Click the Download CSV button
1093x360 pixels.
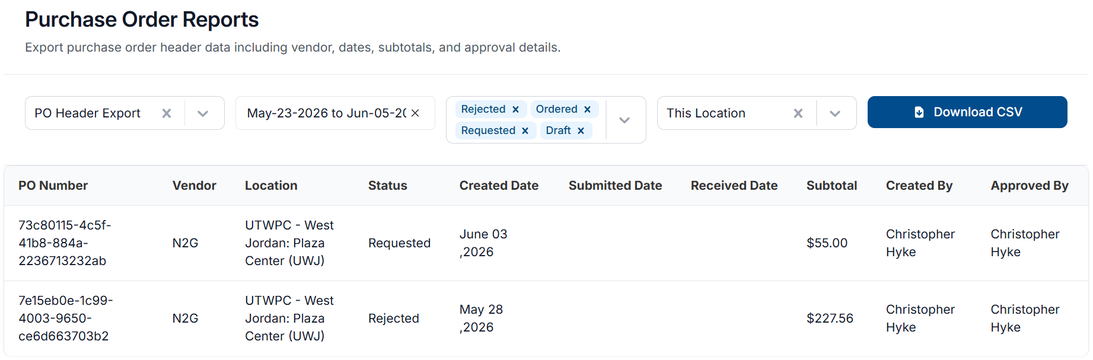point(967,112)
